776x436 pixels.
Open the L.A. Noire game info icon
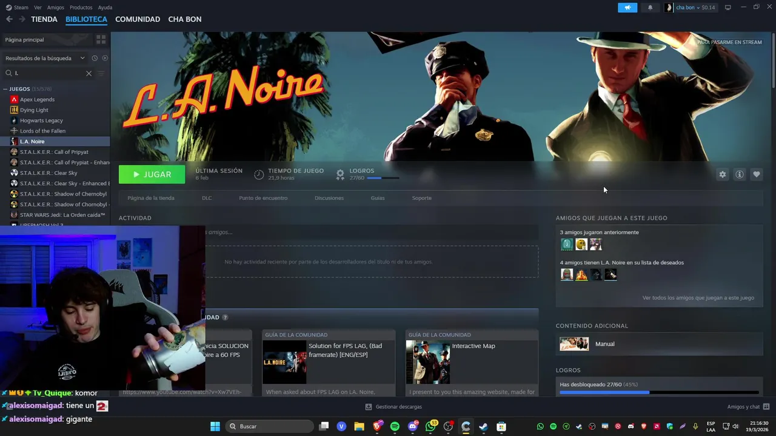click(x=740, y=174)
